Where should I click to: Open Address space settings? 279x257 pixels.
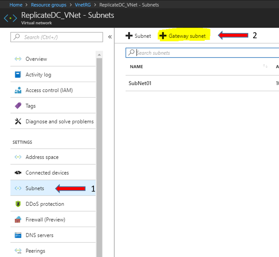53,157
